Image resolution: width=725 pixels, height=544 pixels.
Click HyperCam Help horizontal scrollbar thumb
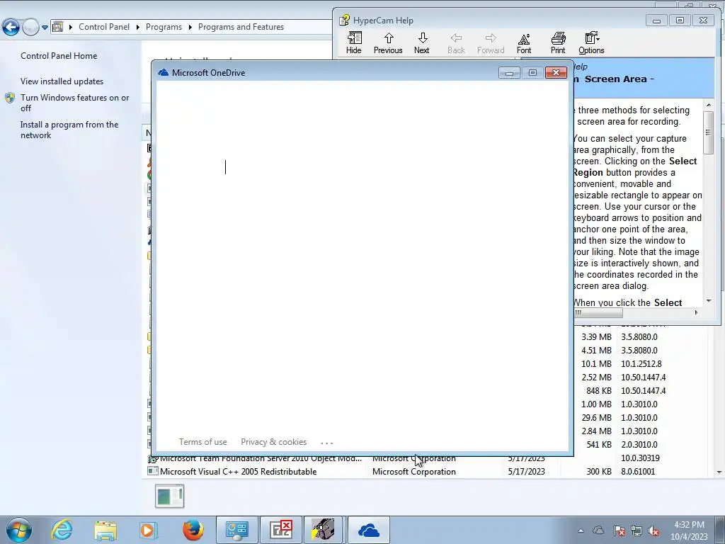(599, 312)
